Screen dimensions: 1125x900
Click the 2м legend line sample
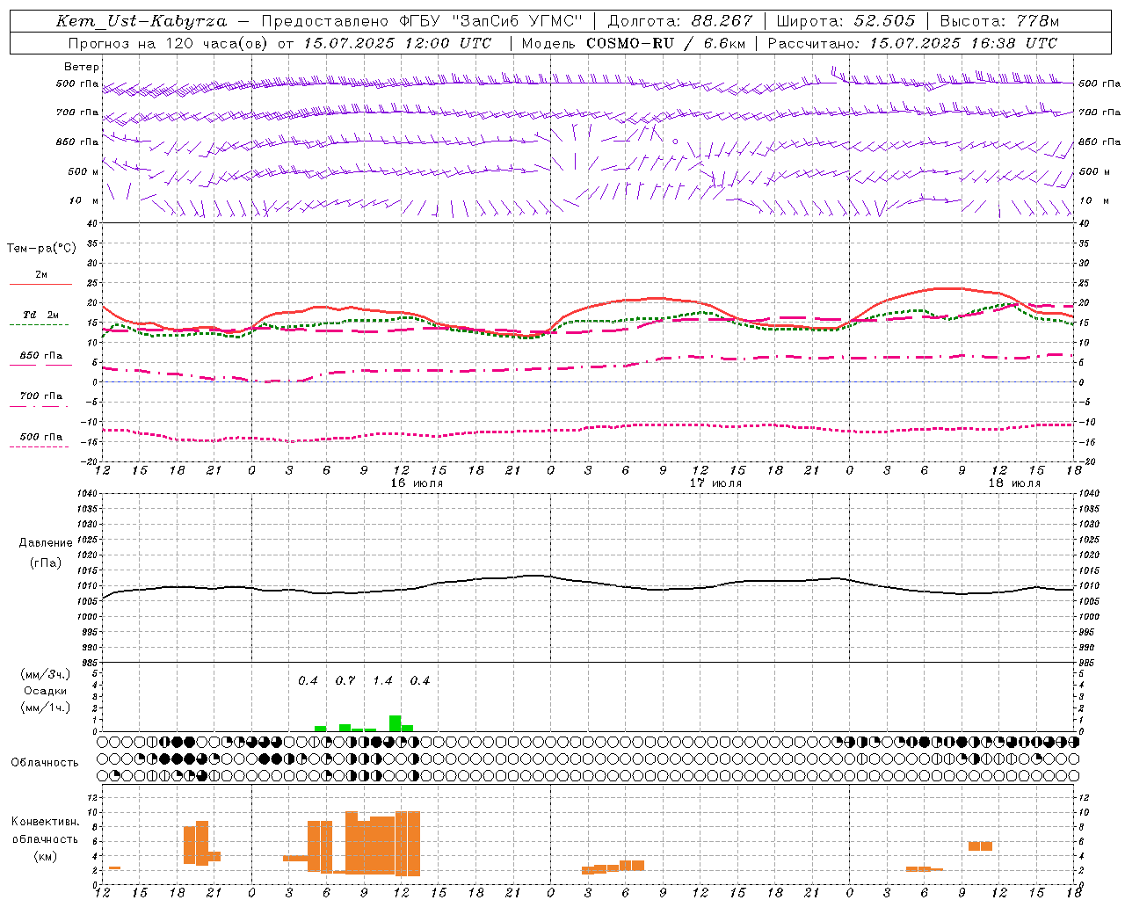[x=40, y=285]
